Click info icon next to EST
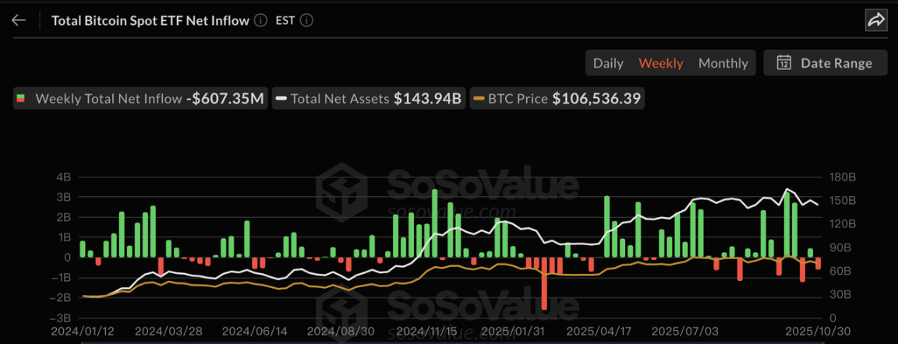Image resolution: width=898 pixels, height=344 pixels. (306, 20)
